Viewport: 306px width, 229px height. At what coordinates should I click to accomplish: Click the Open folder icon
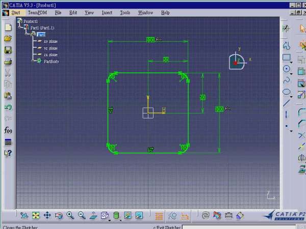point(8,39)
